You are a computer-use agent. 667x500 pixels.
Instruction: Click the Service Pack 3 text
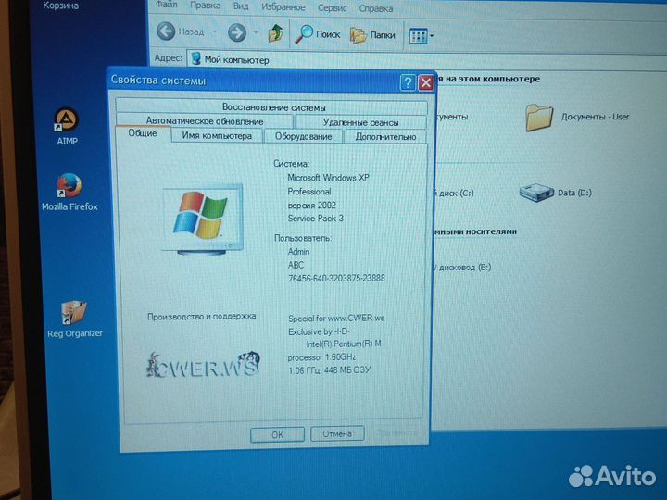pos(315,219)
